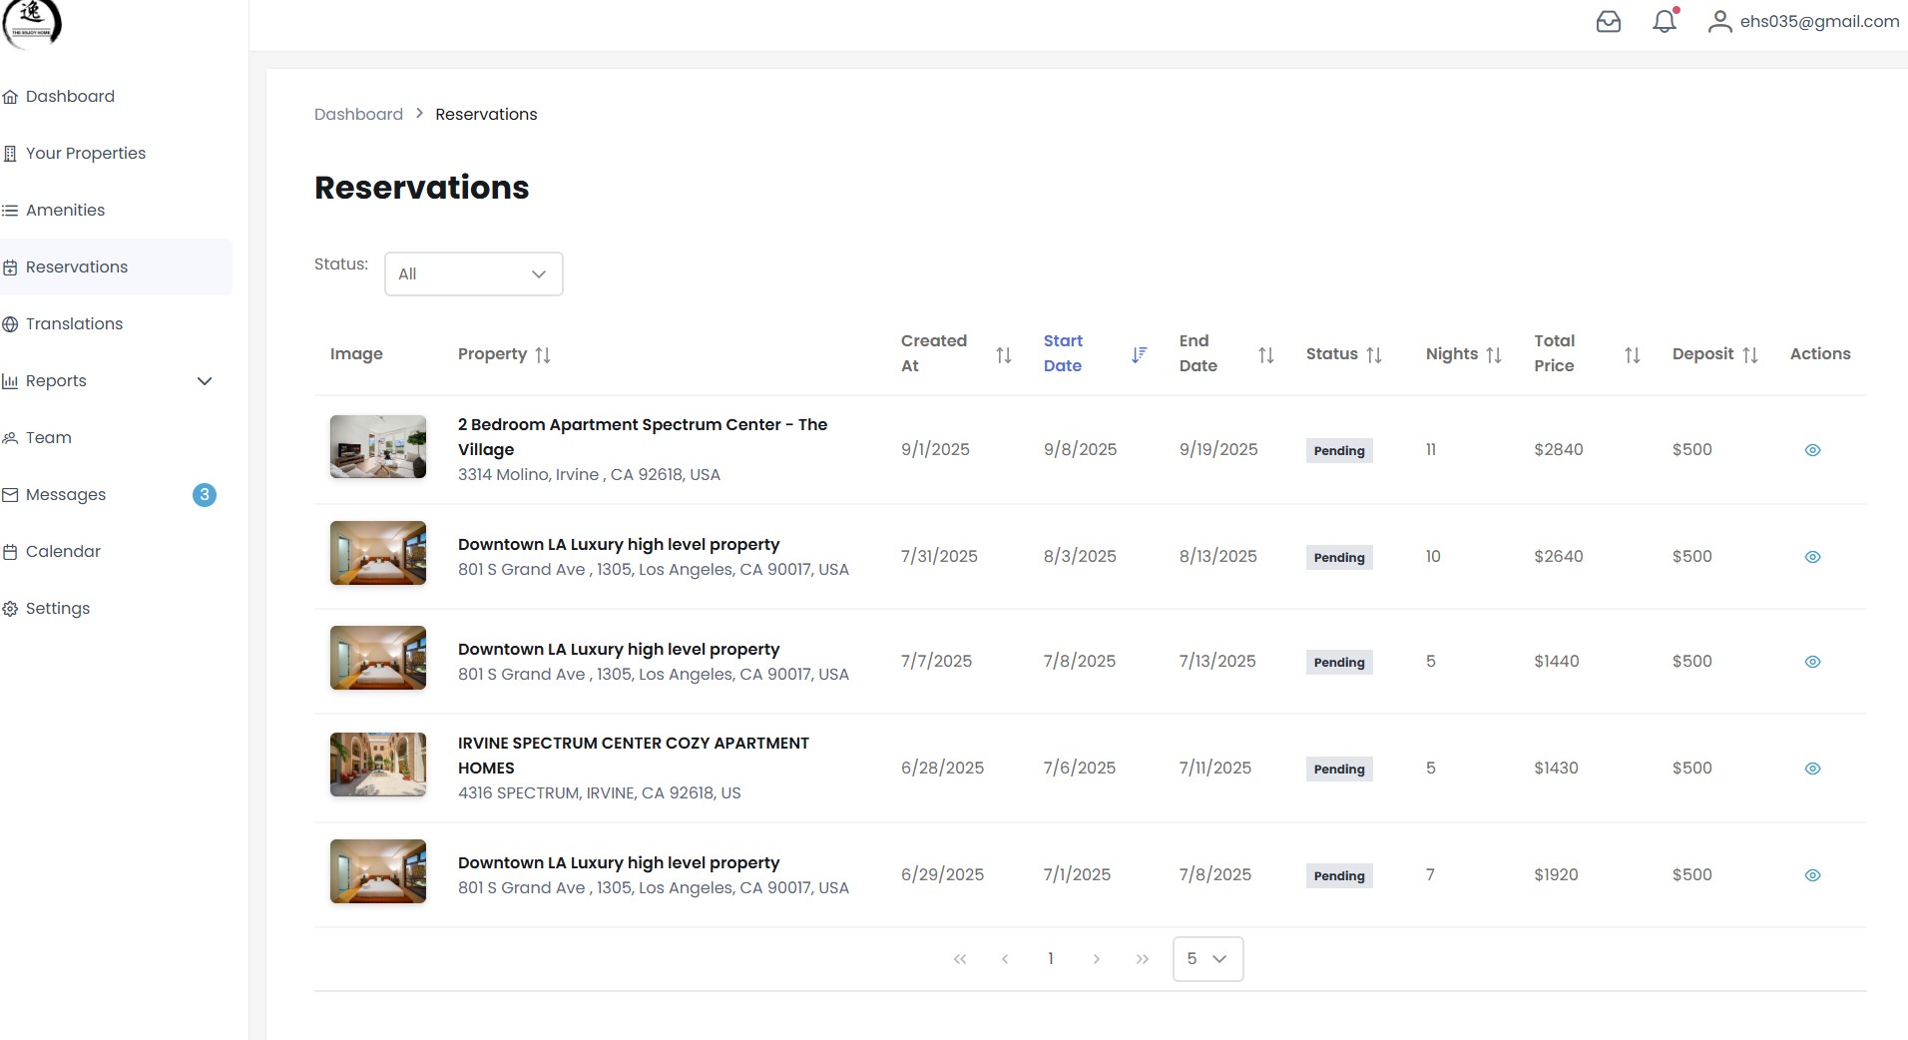Viewport: 1908px width, 1040px height.
Task: Open the rows-per-page dropdown
Action: click(1207, 959)
